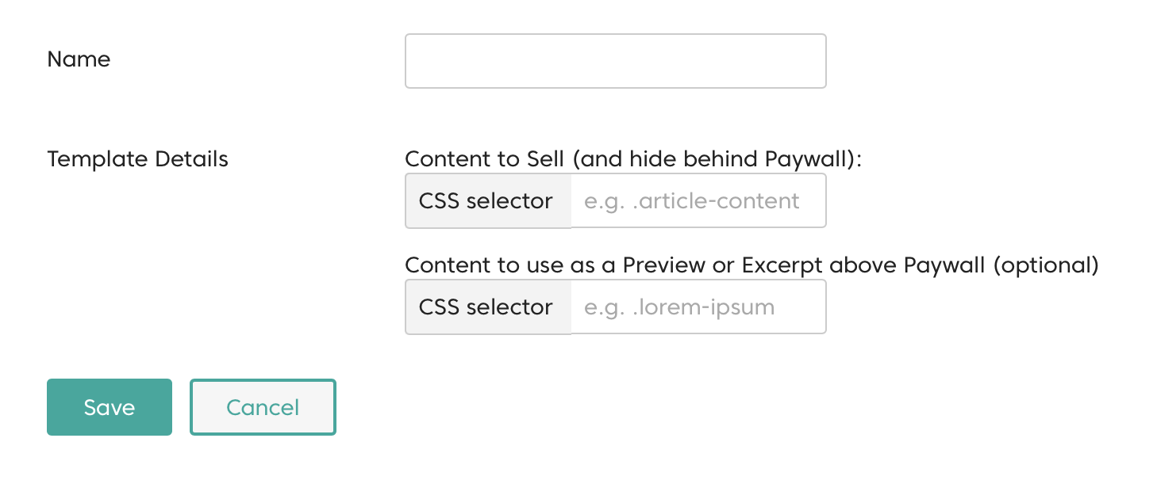Click the CSS selector addon under Preview or Excerpt

point(488,307)
